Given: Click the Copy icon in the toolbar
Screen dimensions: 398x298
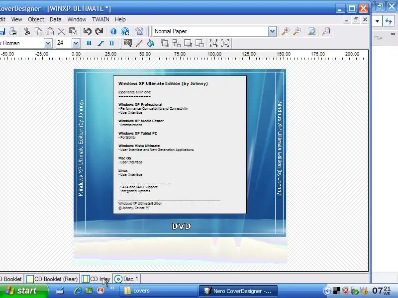Looking at the screenshot, I should 39,31.
